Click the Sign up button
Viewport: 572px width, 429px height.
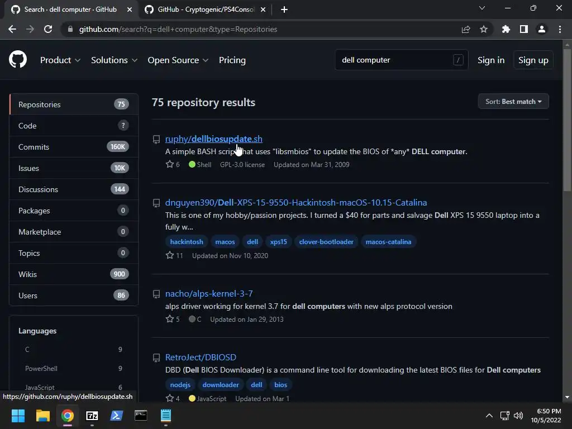(533, 60)
